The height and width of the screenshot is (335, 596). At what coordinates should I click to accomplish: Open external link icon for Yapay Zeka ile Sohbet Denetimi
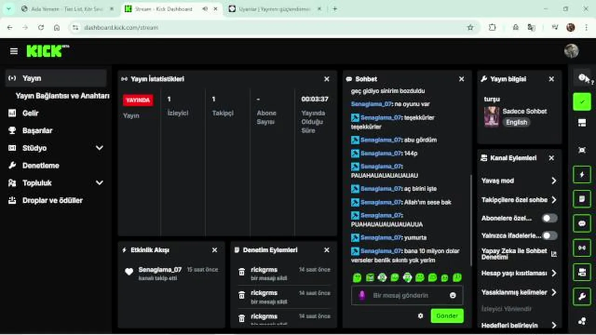pos(554,254)
